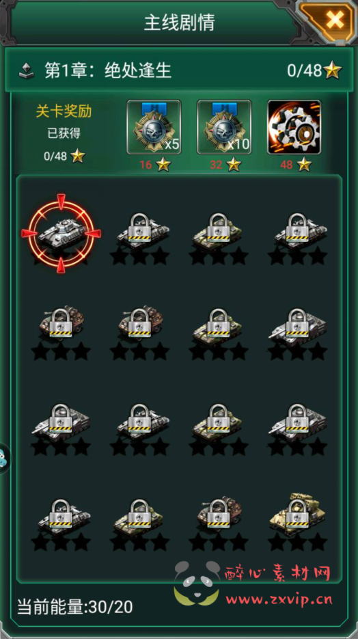Image resolution: width=358 pixels, height=639 pixels.
Task: Open the side drawer icon on left edge
Action: point(4,457)
